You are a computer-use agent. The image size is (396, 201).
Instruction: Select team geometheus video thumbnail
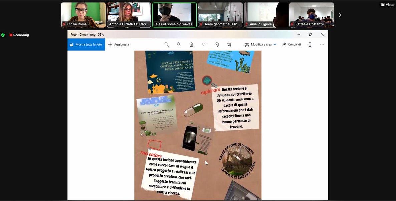pos(220,15)
